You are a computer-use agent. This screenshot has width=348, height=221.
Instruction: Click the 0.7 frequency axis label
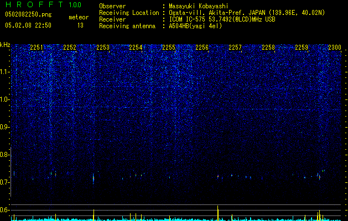[x=4, y=182]
